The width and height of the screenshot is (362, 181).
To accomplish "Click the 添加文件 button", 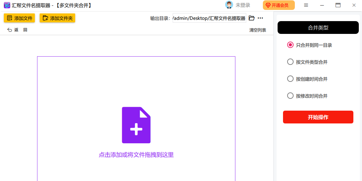I will pyautogui.click(x=19, y=18).
